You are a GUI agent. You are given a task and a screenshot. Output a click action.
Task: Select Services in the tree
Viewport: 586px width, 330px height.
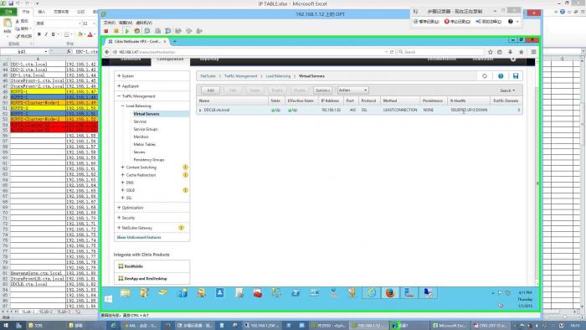pyautogui.click(x=140, y=121)
